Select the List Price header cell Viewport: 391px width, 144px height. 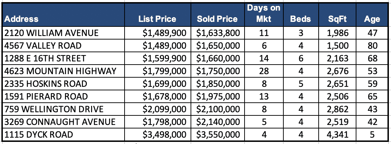[x=157, y=19]
